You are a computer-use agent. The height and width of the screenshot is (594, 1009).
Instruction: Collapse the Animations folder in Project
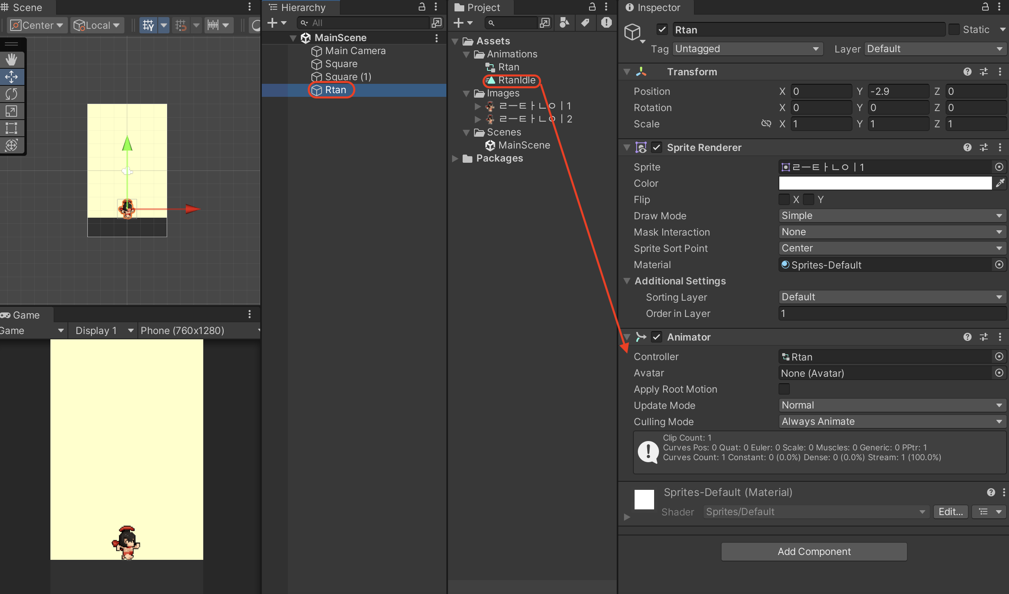click(x=466, y=54)
